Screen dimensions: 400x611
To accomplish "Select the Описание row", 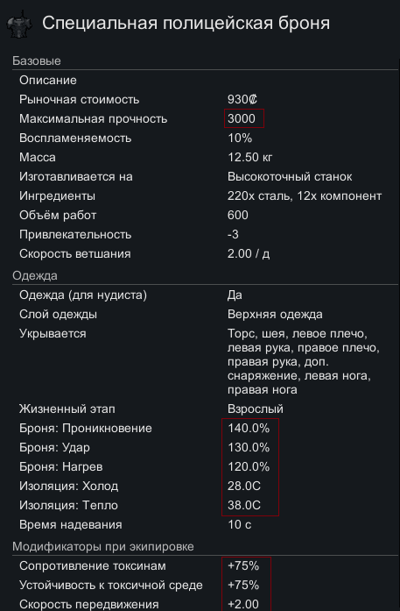I will coord(205,81).
